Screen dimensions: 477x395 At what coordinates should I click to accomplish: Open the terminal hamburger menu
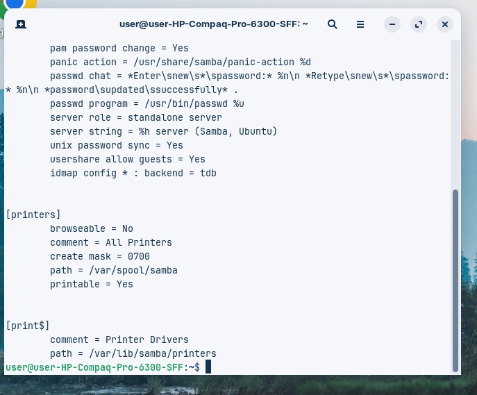(360, 24)
